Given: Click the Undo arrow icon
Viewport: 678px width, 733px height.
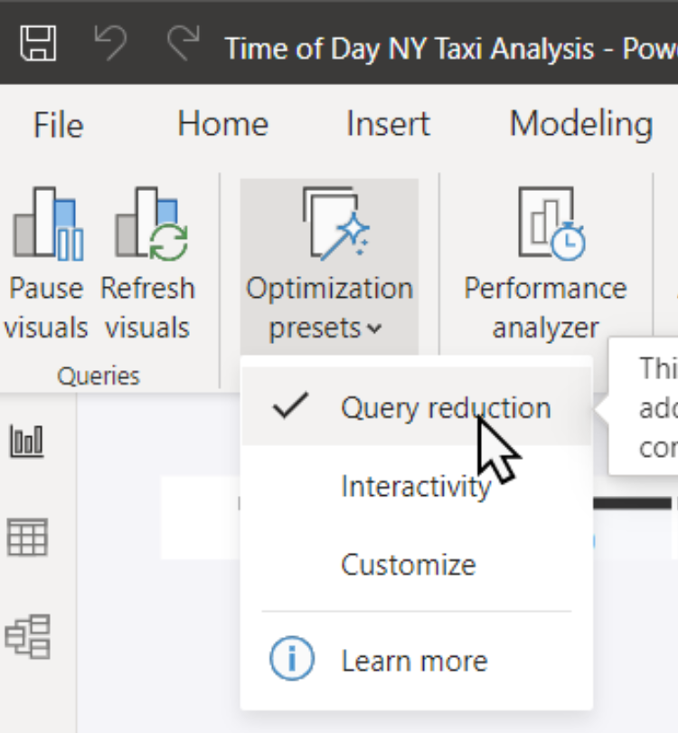Looking at the screenshot, I should (110, 43).
